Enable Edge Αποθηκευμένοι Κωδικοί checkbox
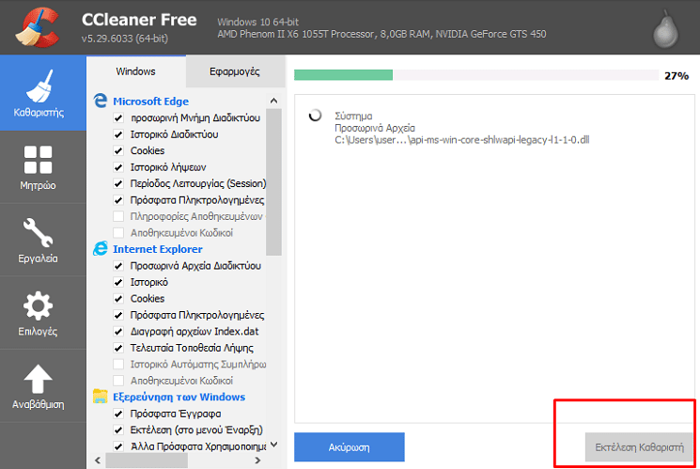This screenshot has height=469, width=700. (x=118, y=233)
